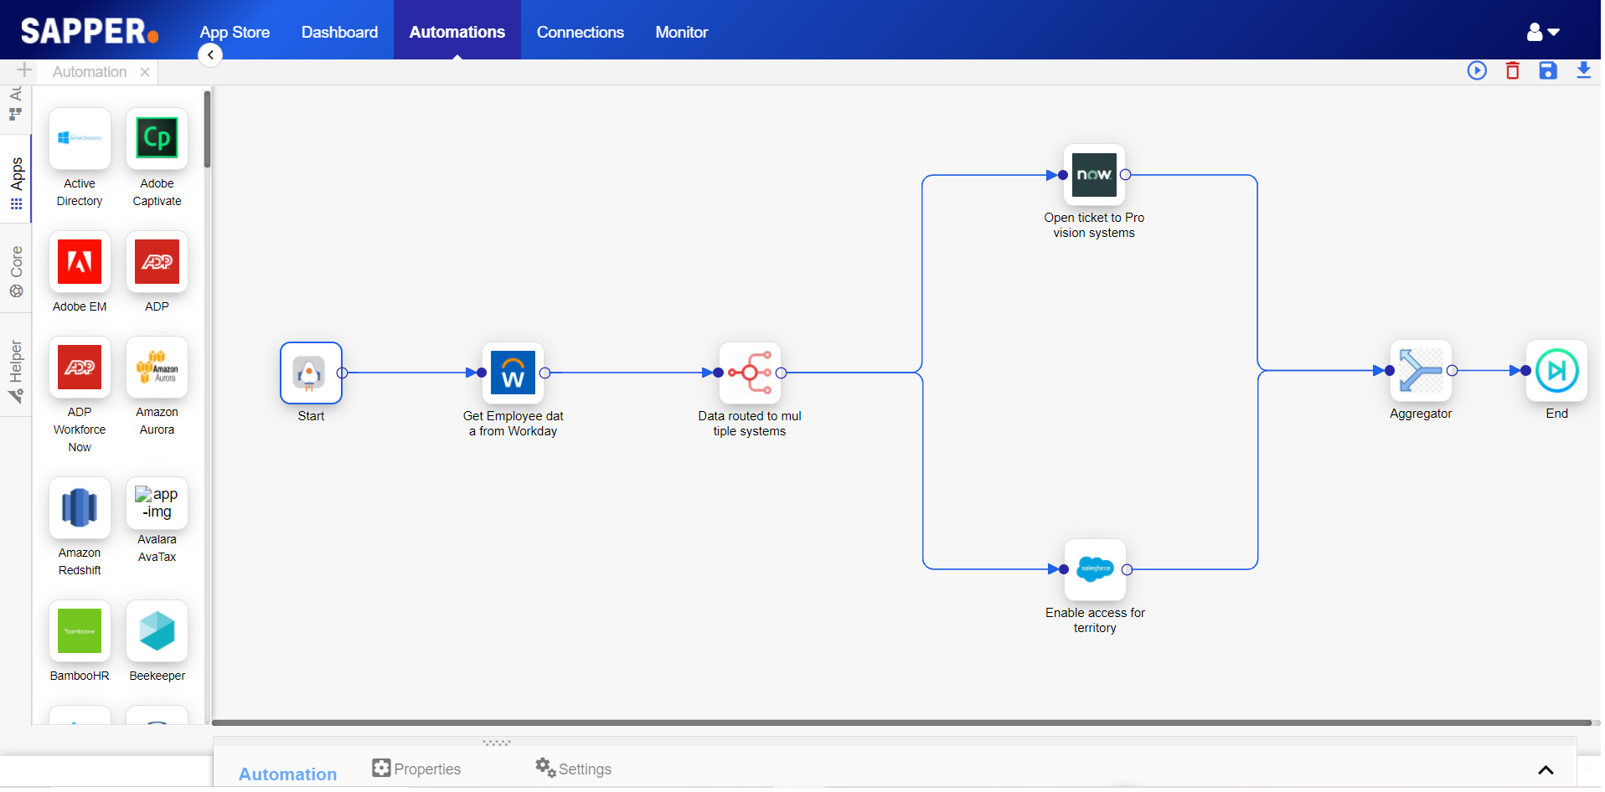1605x792 pixels.
Task: Select the Salesforce Enable access node
Action: coord(1095,569)
